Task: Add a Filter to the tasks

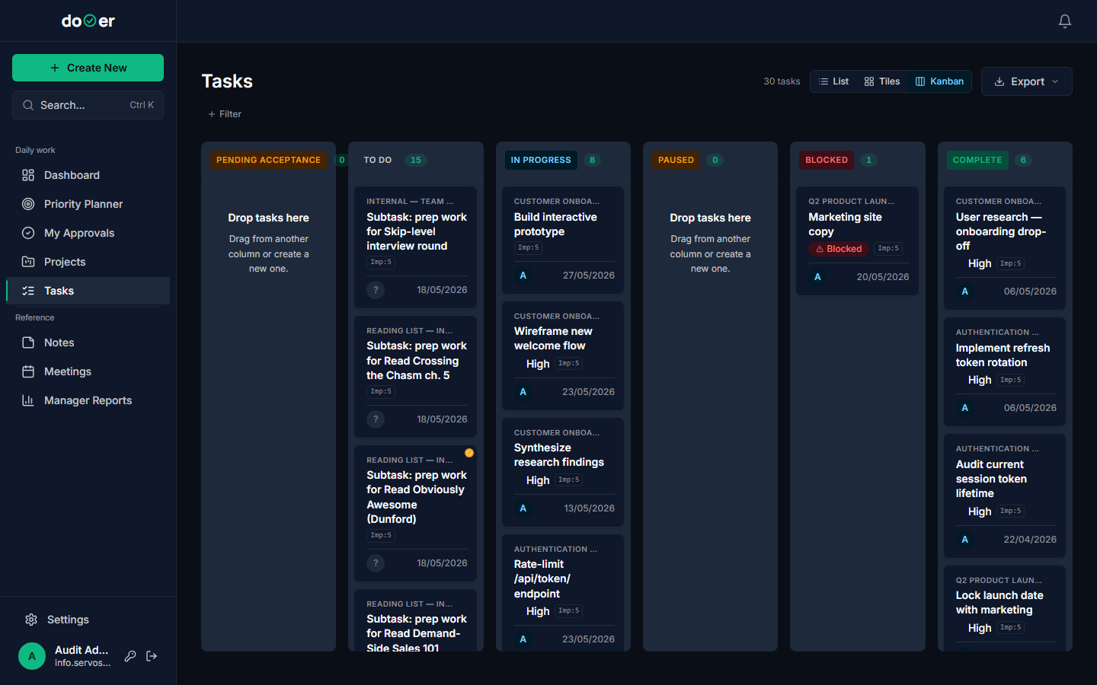Action: pyautogui.click(x=225, y=114)
